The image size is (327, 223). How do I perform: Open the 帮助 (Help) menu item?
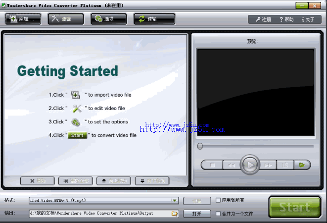point(286,19)
